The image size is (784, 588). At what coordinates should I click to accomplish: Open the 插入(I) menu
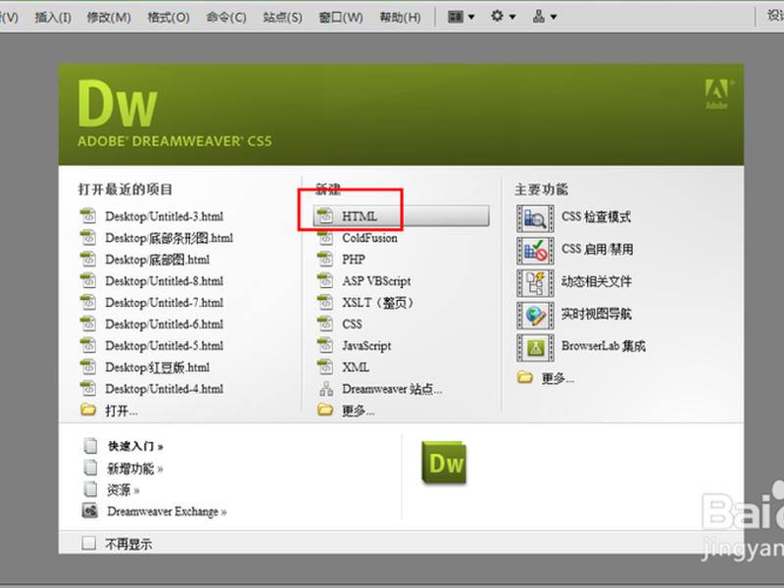pyautogui.click(x=53, y=18)
